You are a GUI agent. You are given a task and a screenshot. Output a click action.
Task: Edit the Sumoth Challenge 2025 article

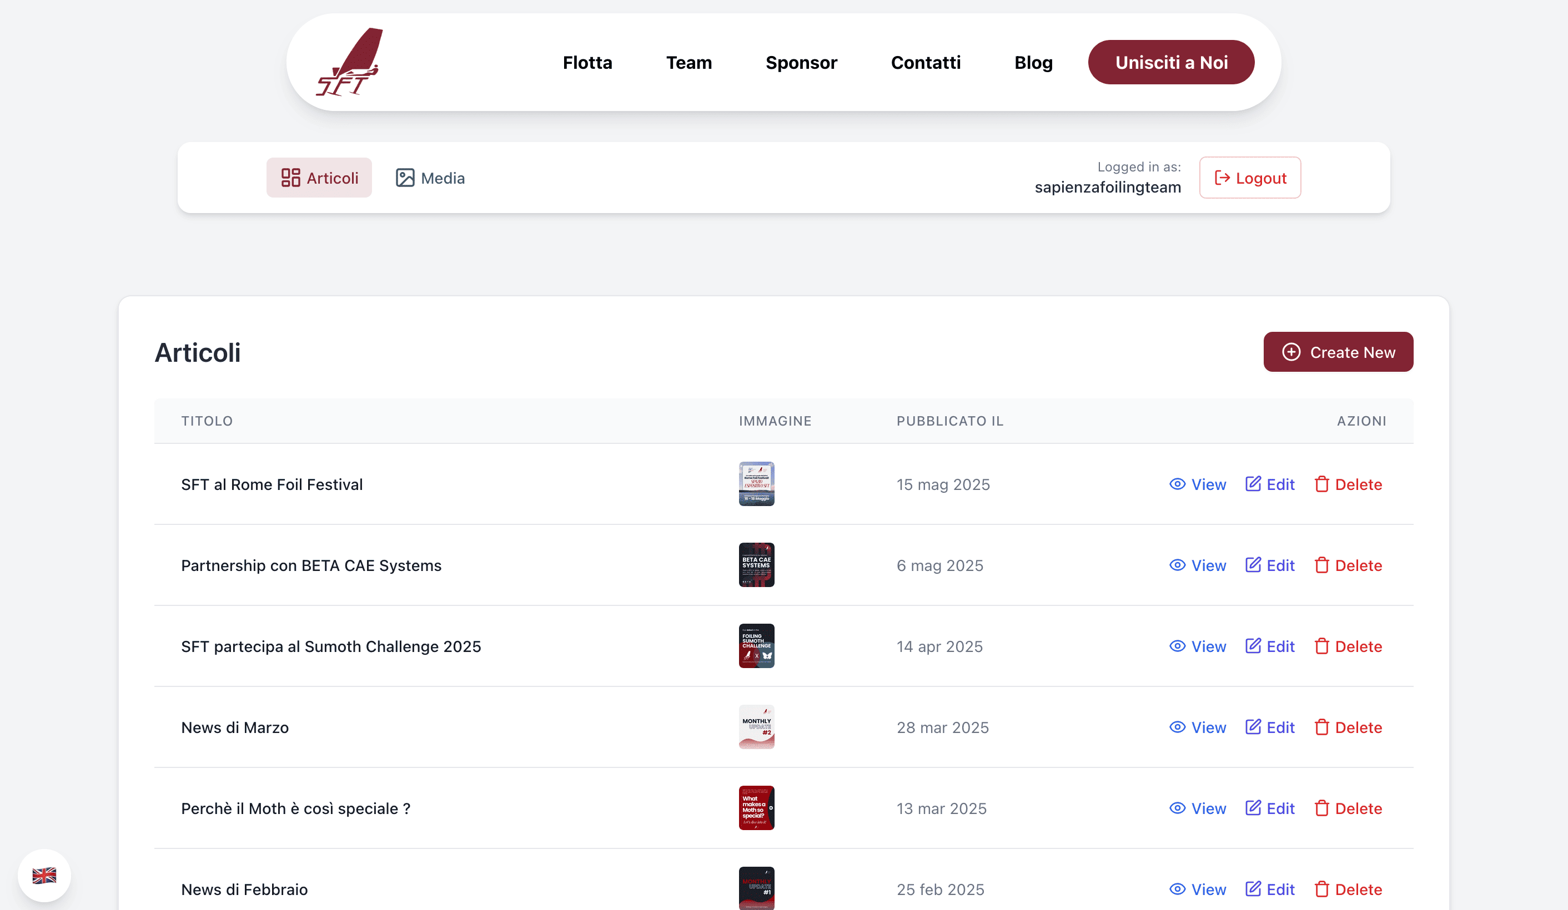(x=1270, y=646)
